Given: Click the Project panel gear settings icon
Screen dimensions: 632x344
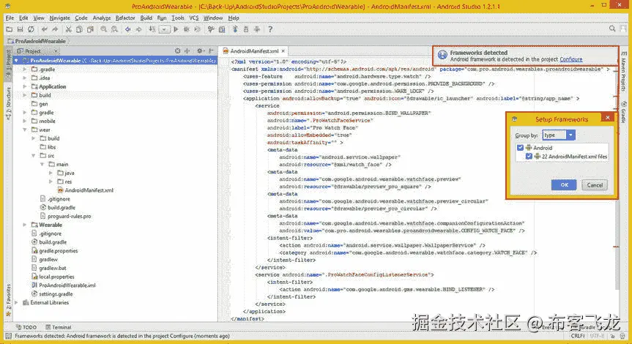Looking at the screenshot, I should (199, 51).
